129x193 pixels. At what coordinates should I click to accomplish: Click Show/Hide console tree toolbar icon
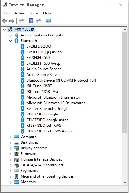click(22, 21)
